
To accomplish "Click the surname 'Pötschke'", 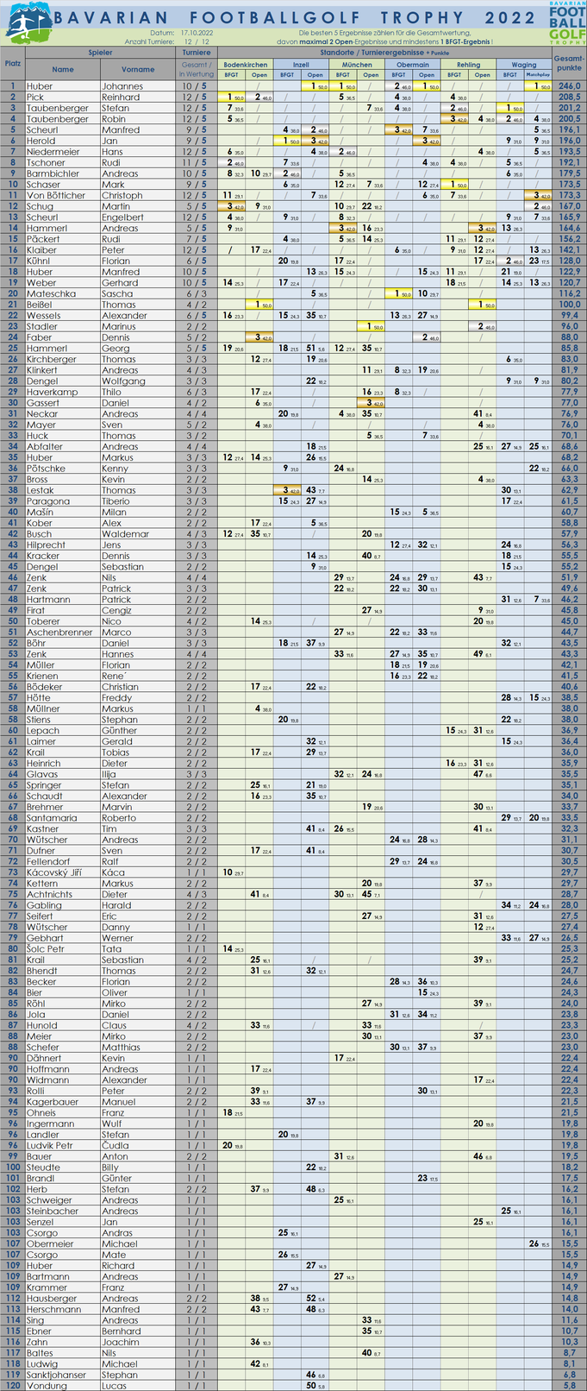I will [47, 469].
